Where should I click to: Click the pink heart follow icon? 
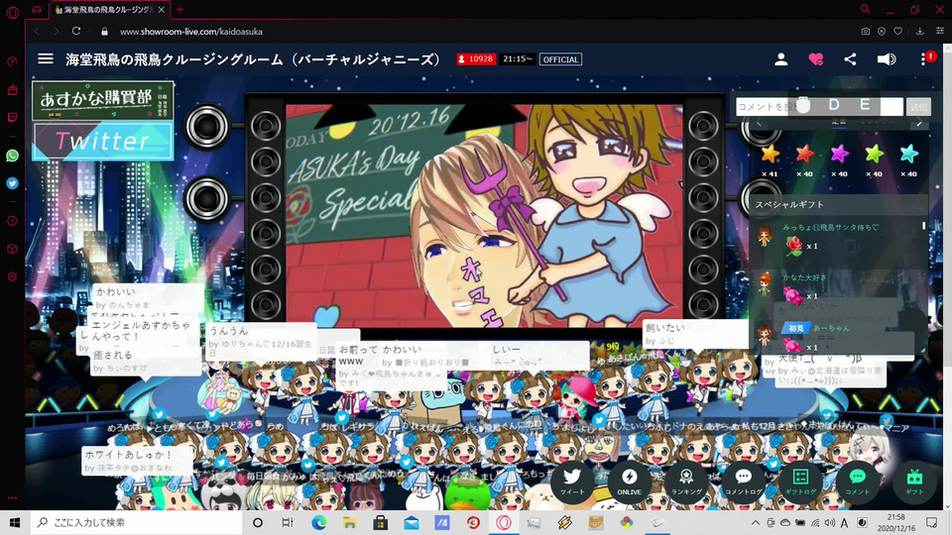click(x=815, y=58)
